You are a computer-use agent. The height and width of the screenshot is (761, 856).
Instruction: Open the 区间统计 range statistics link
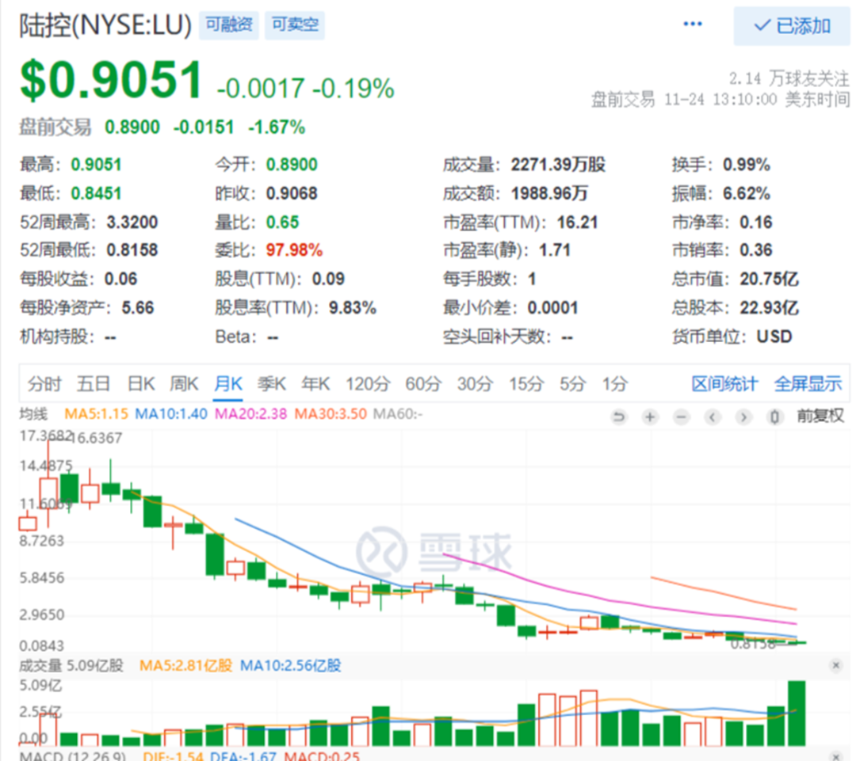tap(724, 384)
